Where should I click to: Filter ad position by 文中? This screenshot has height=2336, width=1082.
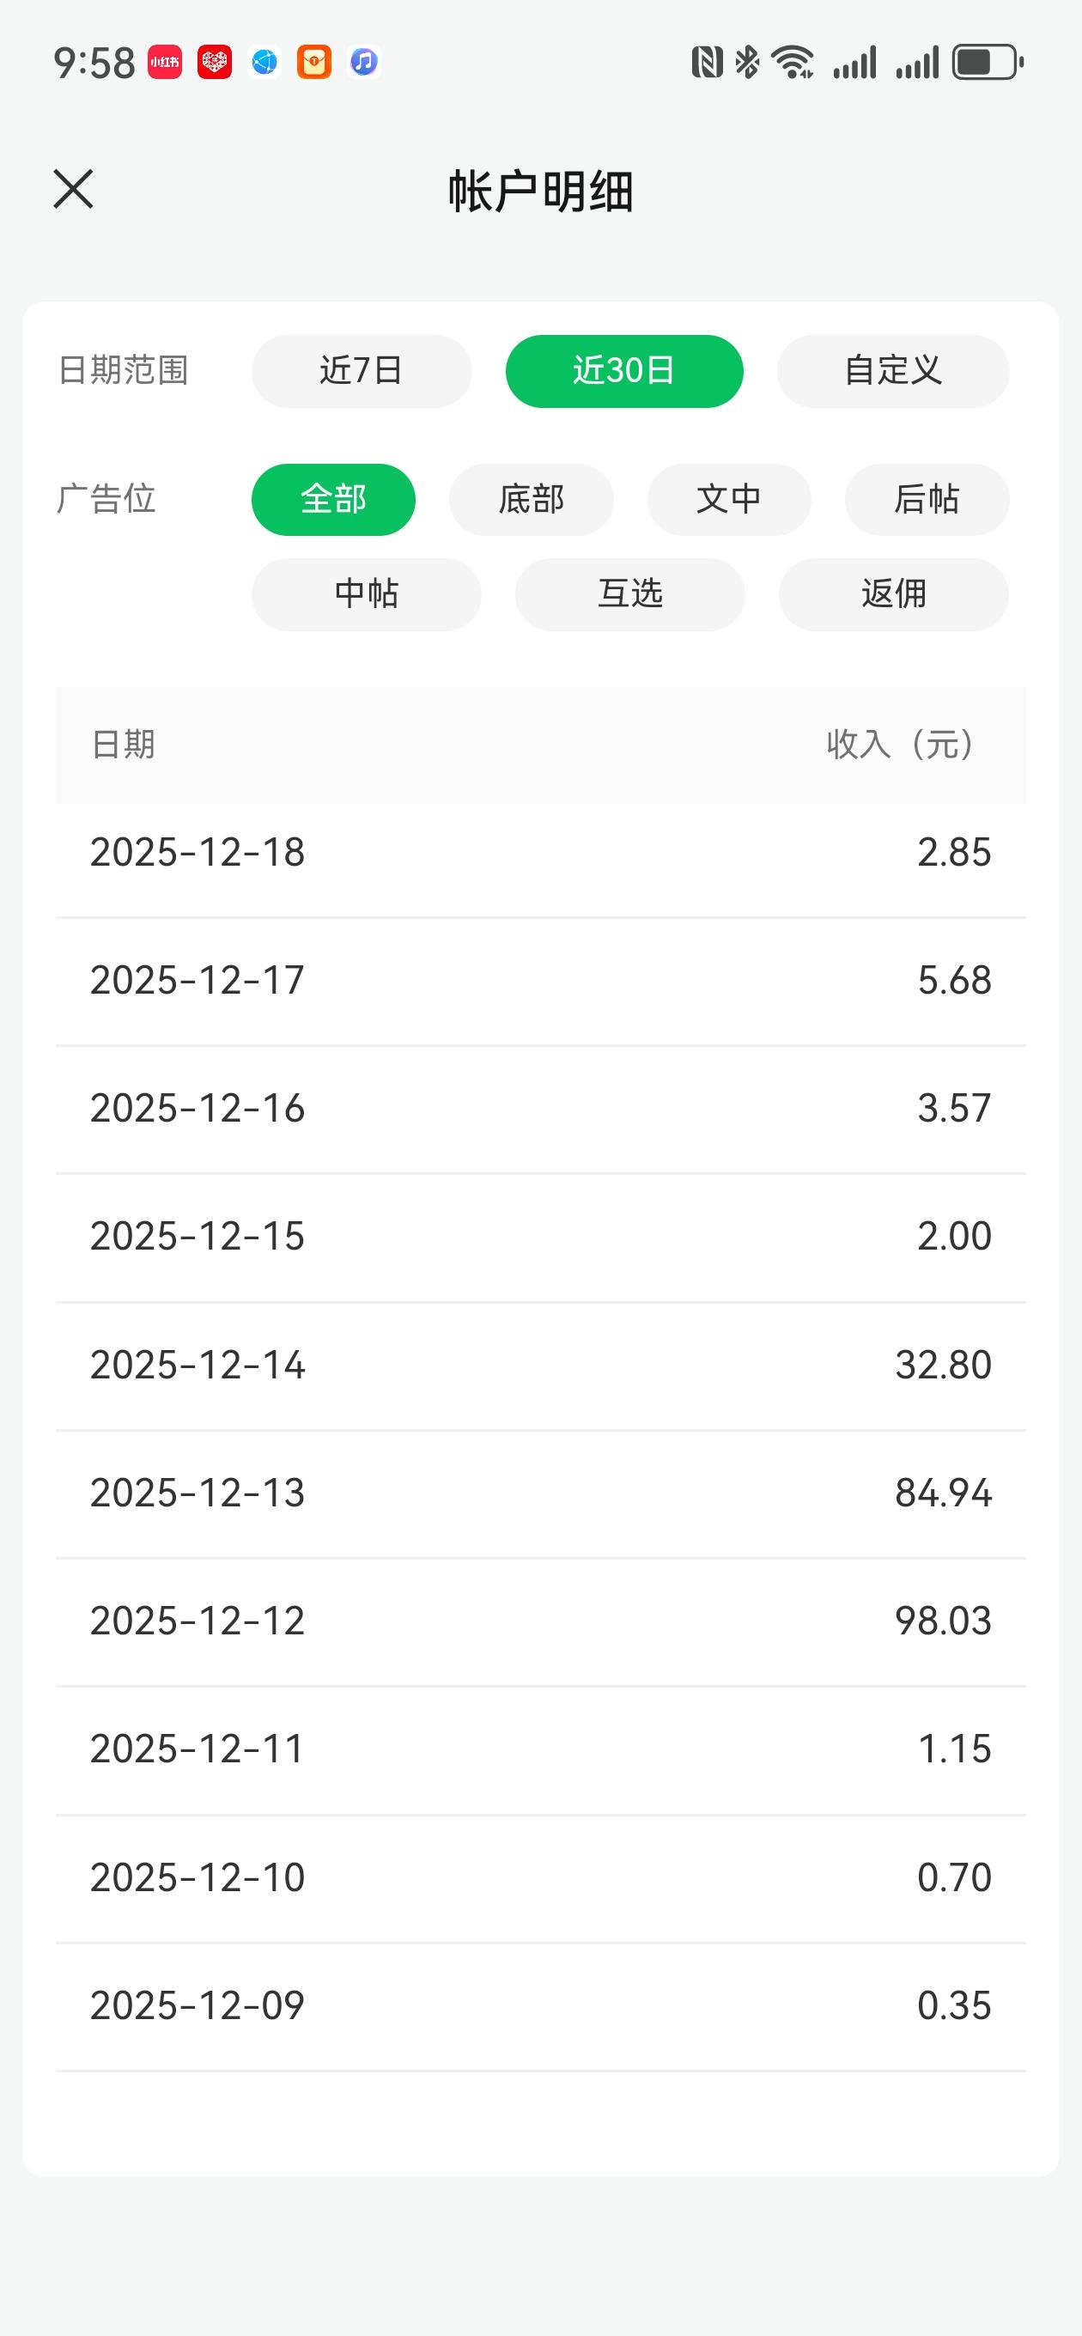pyautogui.click(x=729, y=500)
